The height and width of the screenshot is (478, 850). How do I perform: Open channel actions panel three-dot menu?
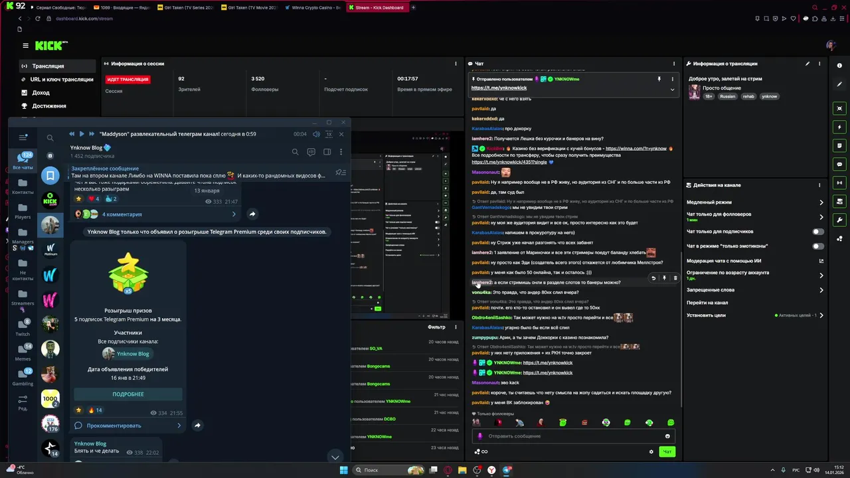(819, 185)
